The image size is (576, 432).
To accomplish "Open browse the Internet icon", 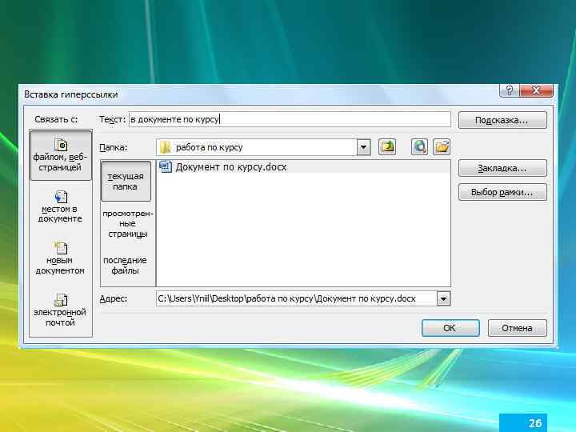I will point(419,147).
